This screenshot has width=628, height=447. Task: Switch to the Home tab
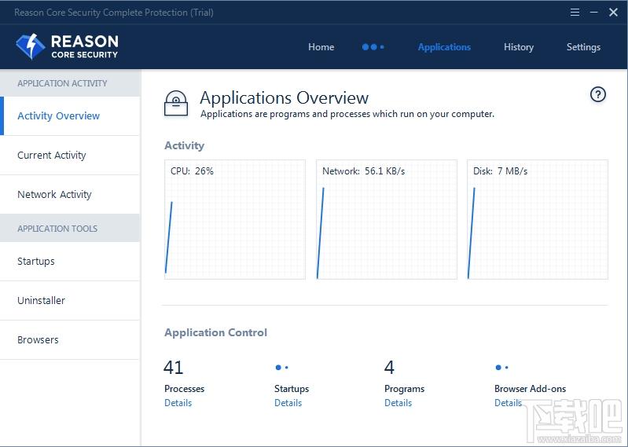click(321, 47)
